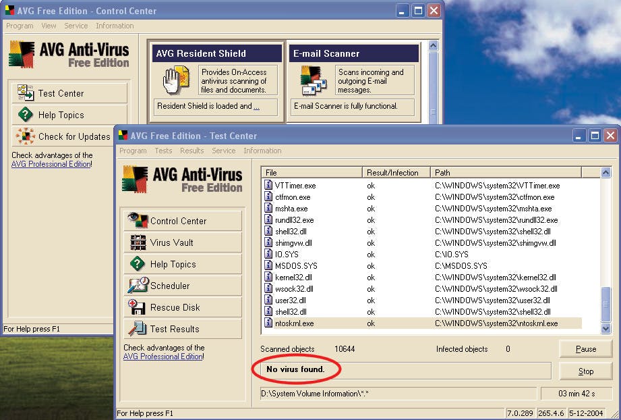Screen dimensions: 621x420
Task: Click the path C:\IO.SYS
Action: 452,255
